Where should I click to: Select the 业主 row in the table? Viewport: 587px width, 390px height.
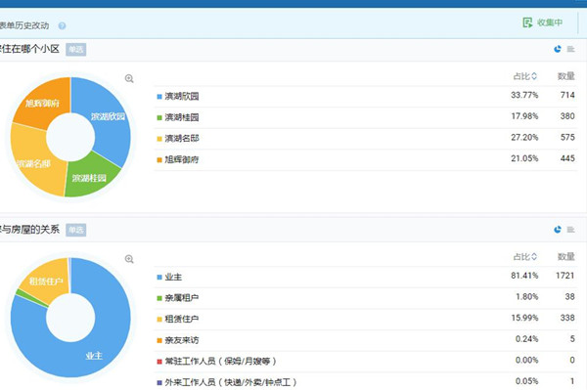point(365,277)
